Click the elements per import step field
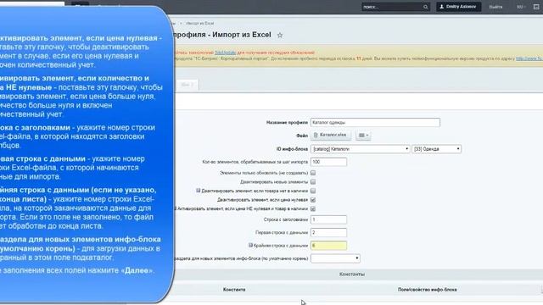 tap(328, 162)
